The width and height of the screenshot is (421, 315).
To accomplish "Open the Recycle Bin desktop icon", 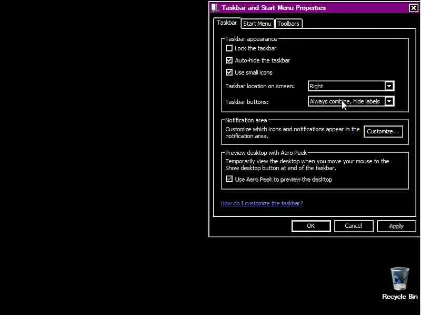I will click(399, 283).
